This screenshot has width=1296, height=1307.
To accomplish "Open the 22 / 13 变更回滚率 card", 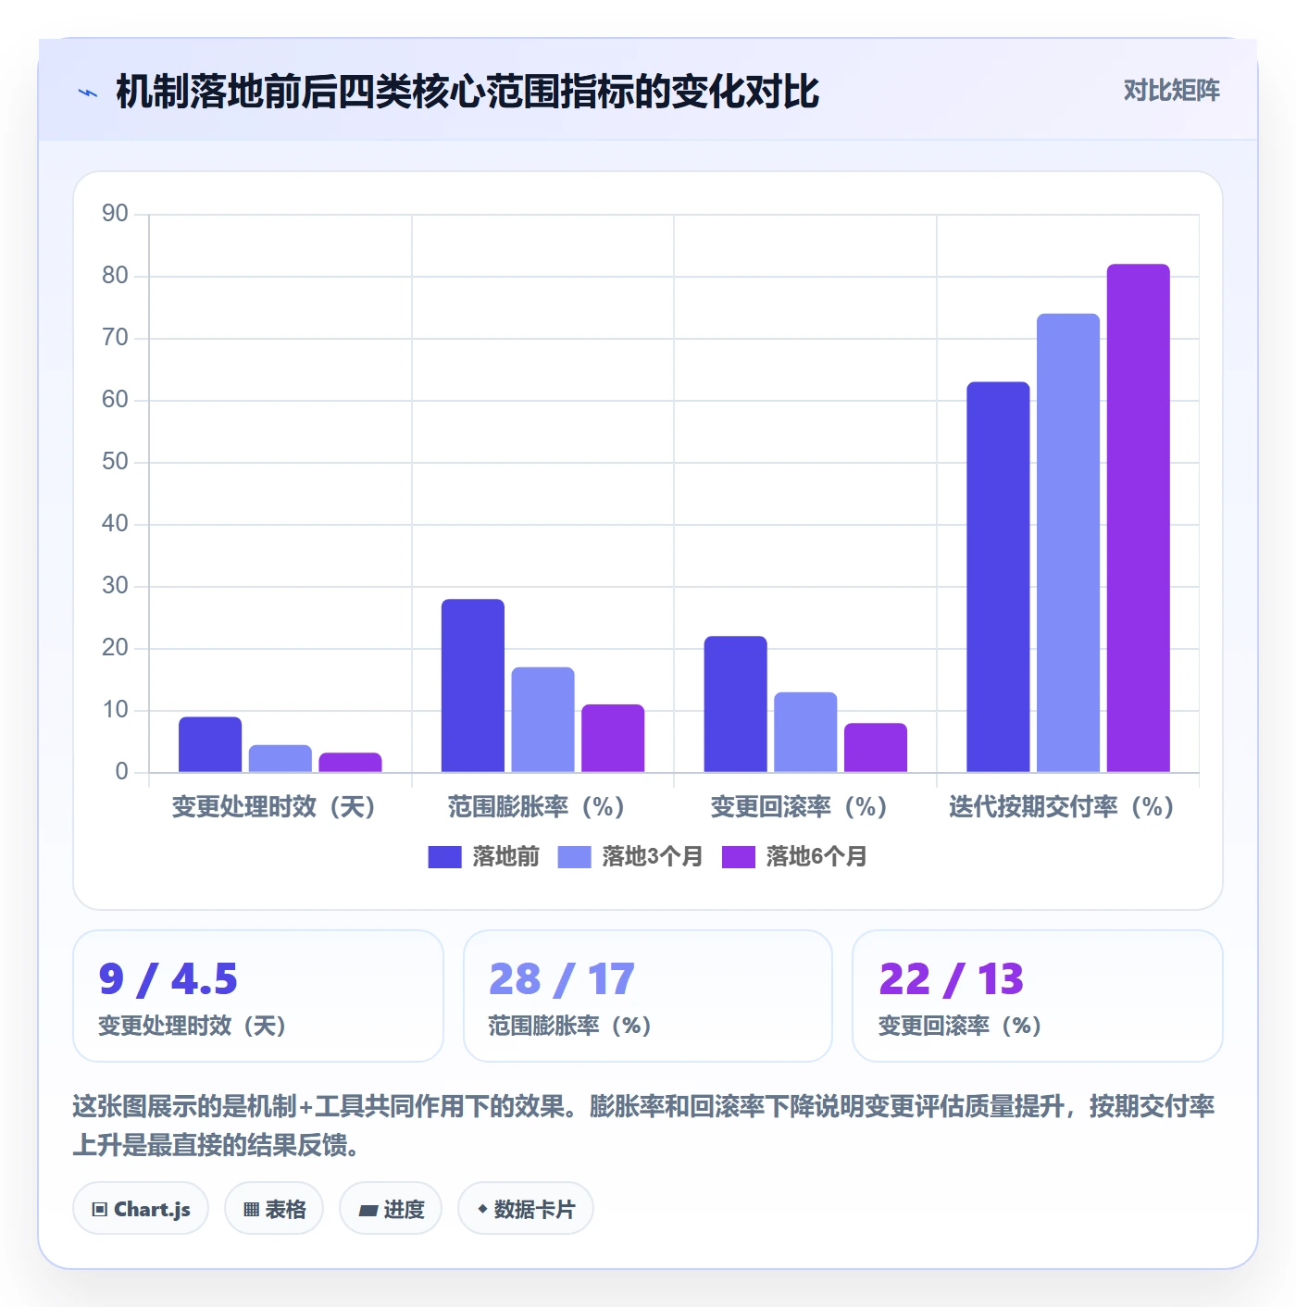I will pyautogui.click(x=1038, y=996).
